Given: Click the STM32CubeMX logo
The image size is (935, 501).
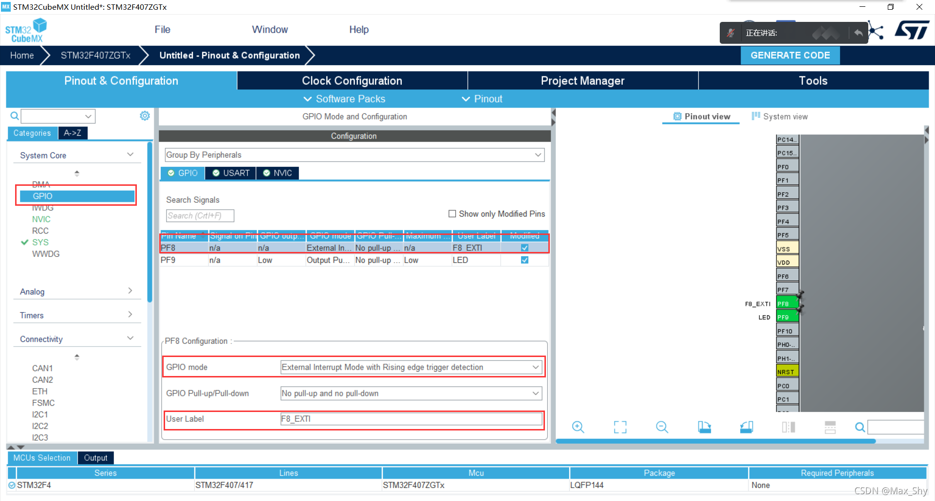Looking at the screenshot, I should pyautogui.click(x=26, y=30).
